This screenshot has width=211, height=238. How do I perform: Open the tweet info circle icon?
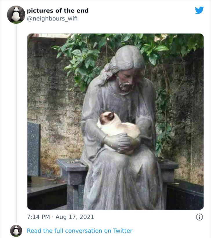[x=199, y=217]
